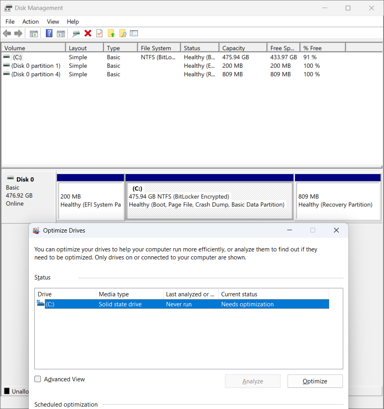This screenshot has height=409, width=384.
Task: Sort by % Free column header
Action: tap(323, 48)
